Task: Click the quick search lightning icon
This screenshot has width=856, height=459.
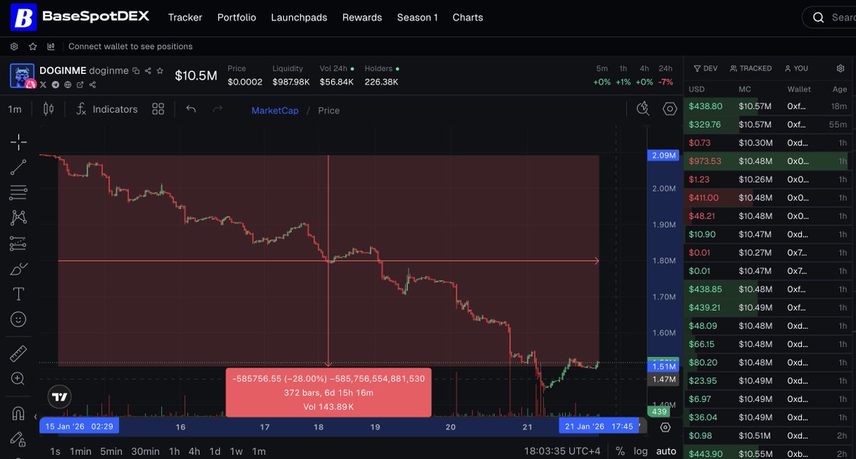Action: [x=643, y=108]
